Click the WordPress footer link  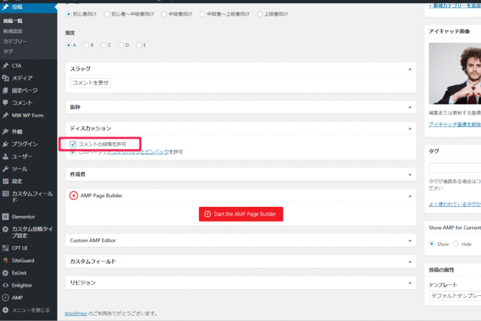76,313
